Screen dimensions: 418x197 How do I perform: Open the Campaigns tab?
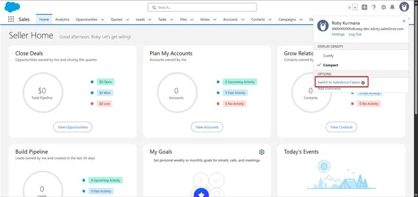(x=287, y=19)
